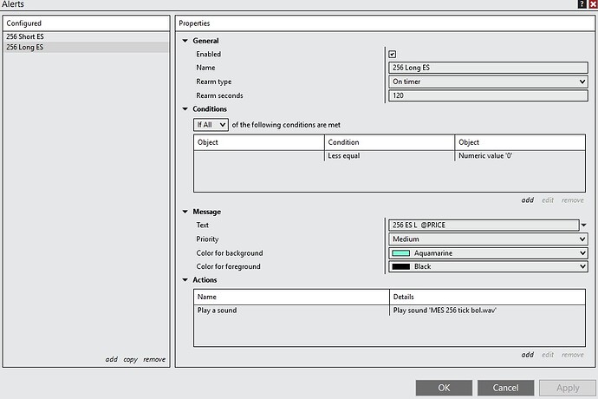Select the Numeric value '0' cell

click(520, 156)
